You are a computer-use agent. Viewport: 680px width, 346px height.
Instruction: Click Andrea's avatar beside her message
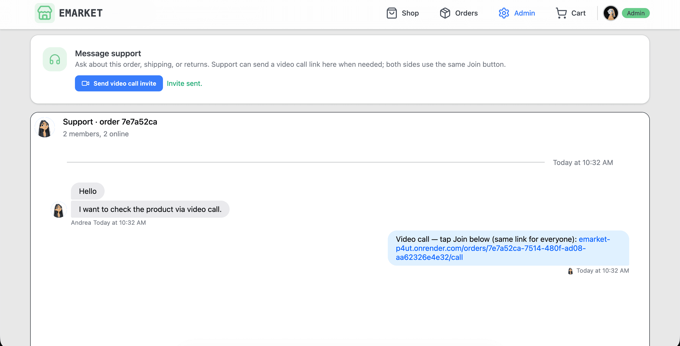click(59, 209)
